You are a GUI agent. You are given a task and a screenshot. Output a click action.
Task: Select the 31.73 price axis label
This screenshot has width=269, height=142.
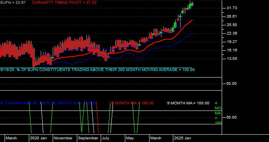(232, 8)
